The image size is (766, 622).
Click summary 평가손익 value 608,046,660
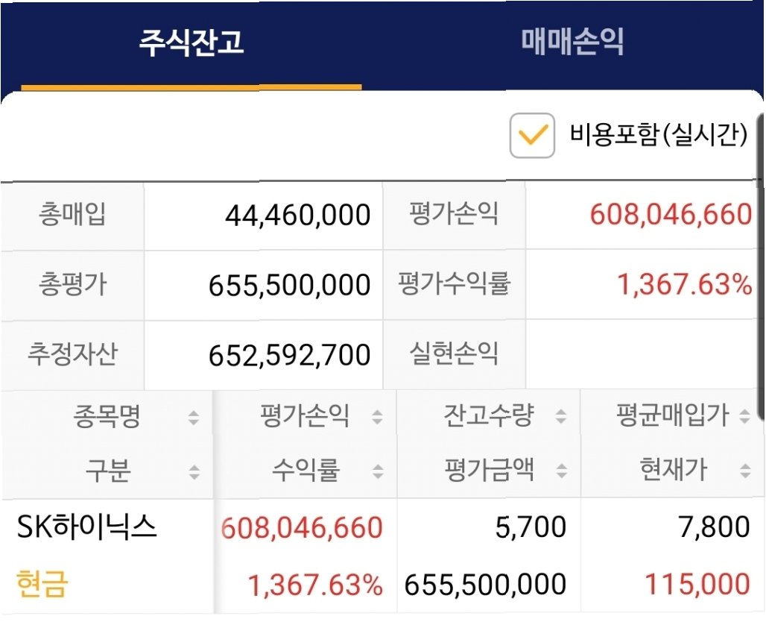coord(671,214)
